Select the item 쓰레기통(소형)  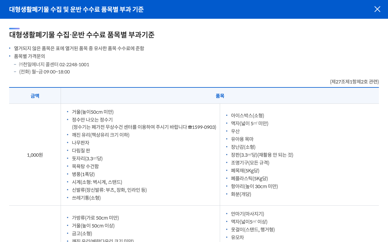click(x=86, y=198)
